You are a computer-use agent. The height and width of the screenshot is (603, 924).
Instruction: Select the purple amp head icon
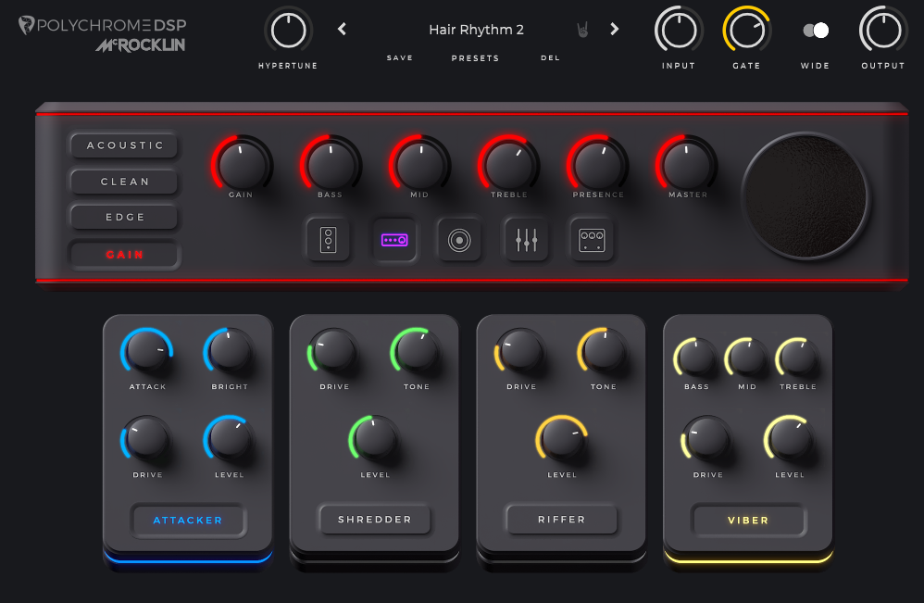[394, 241]
